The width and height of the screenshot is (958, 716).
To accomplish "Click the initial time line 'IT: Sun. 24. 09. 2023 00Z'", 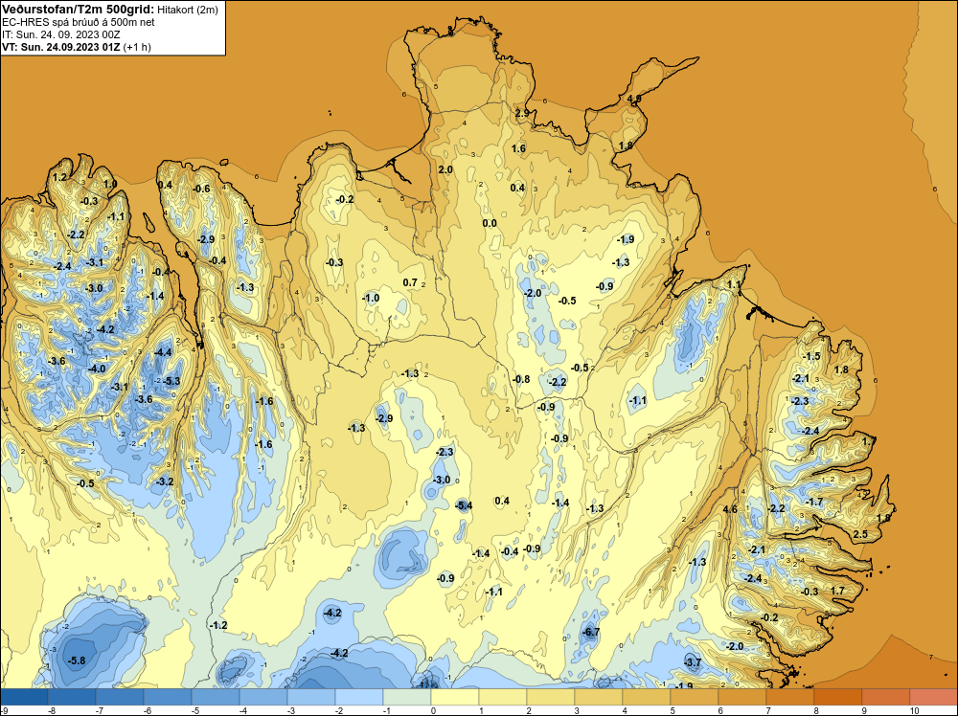I will click(x=61, y=34).
